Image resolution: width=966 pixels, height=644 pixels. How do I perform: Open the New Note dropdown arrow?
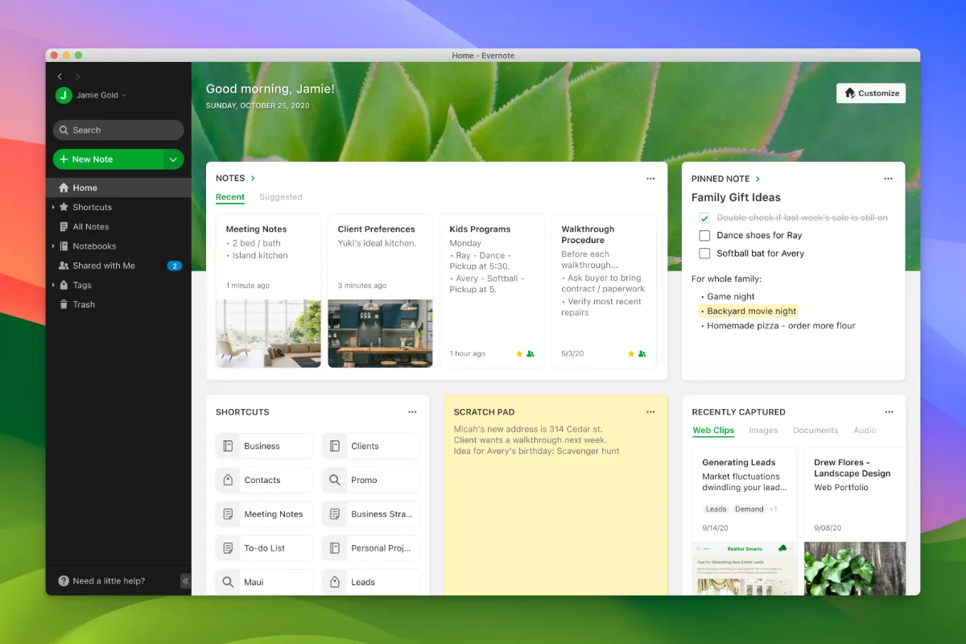pos(173,159)
